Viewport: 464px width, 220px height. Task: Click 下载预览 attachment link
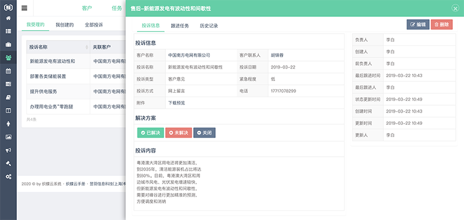point(177,103)
